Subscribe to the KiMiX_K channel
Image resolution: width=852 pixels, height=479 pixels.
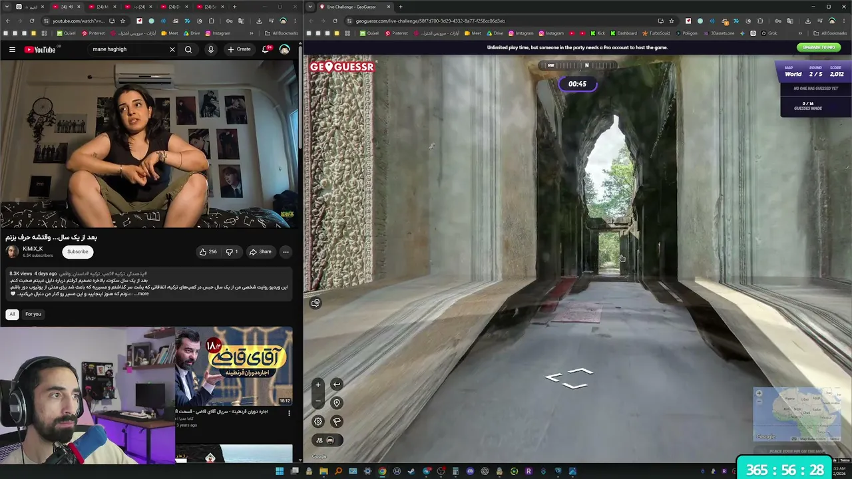click(77, 251)
